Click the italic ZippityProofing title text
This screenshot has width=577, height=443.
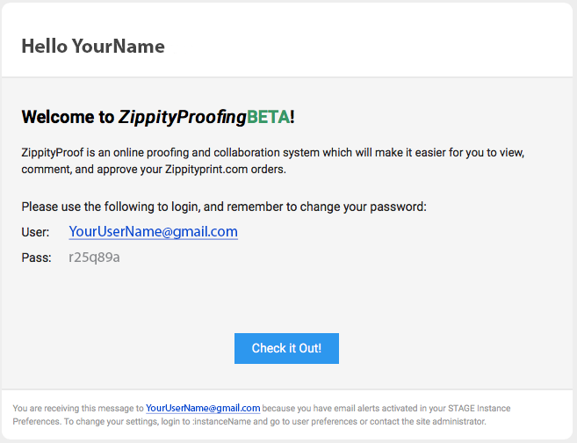tap(182, 118)
